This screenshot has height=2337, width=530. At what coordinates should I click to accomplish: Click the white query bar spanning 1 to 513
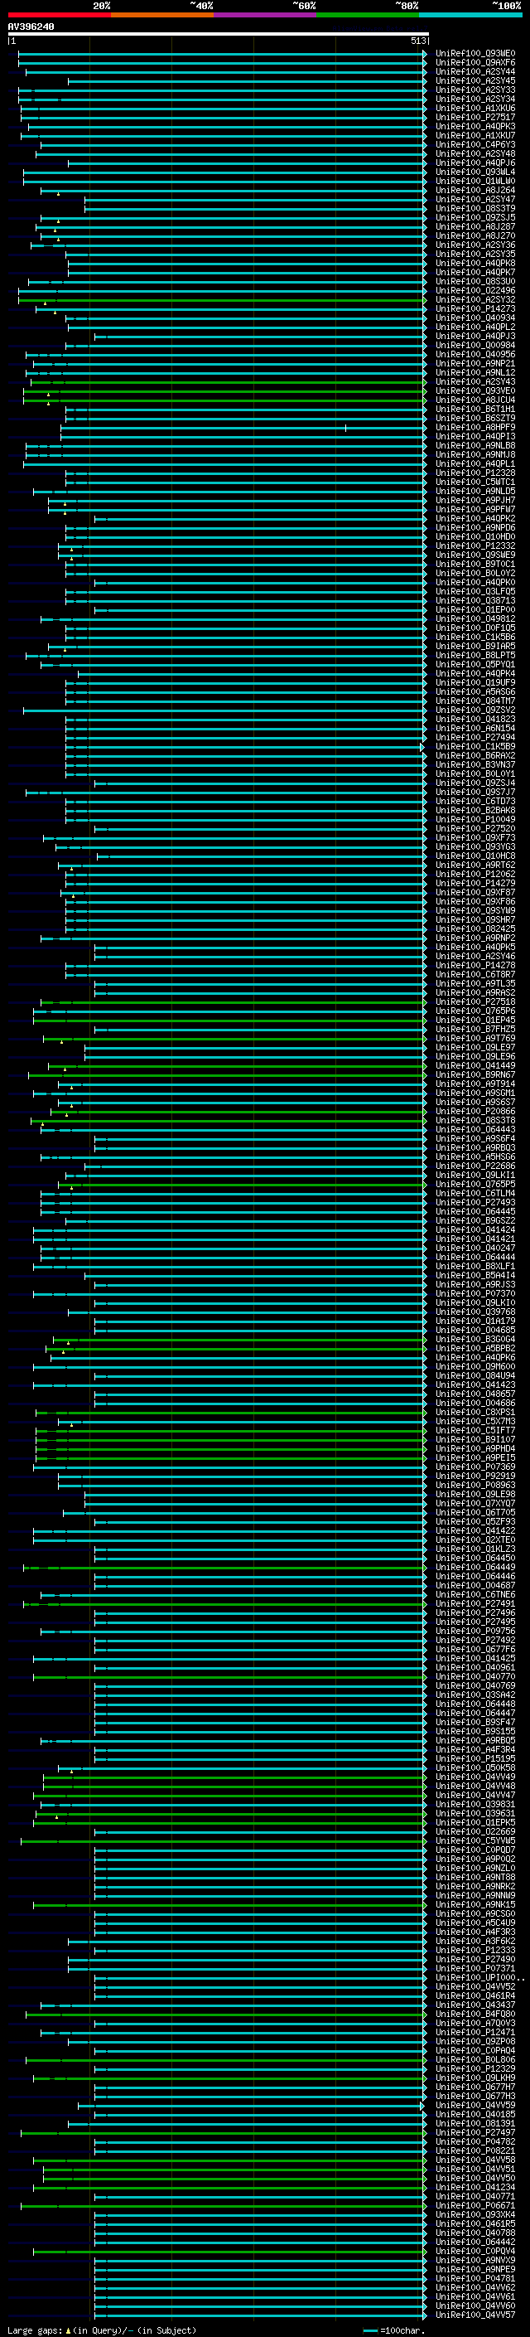(x=219, y=35)
